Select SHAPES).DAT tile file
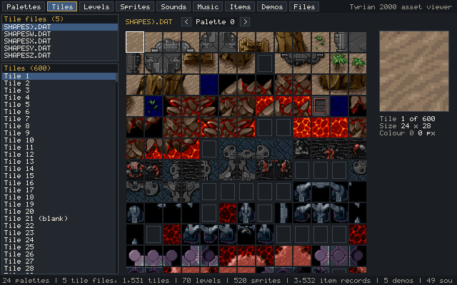 (x=60, y=27)
